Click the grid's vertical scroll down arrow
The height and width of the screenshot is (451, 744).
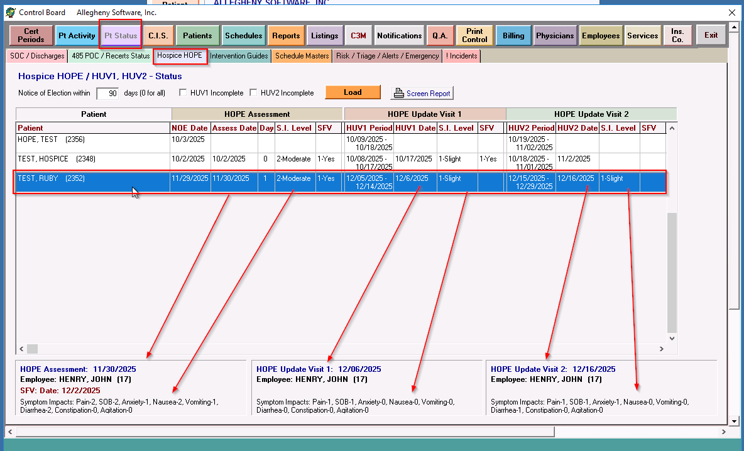click(x=672, y=338)
